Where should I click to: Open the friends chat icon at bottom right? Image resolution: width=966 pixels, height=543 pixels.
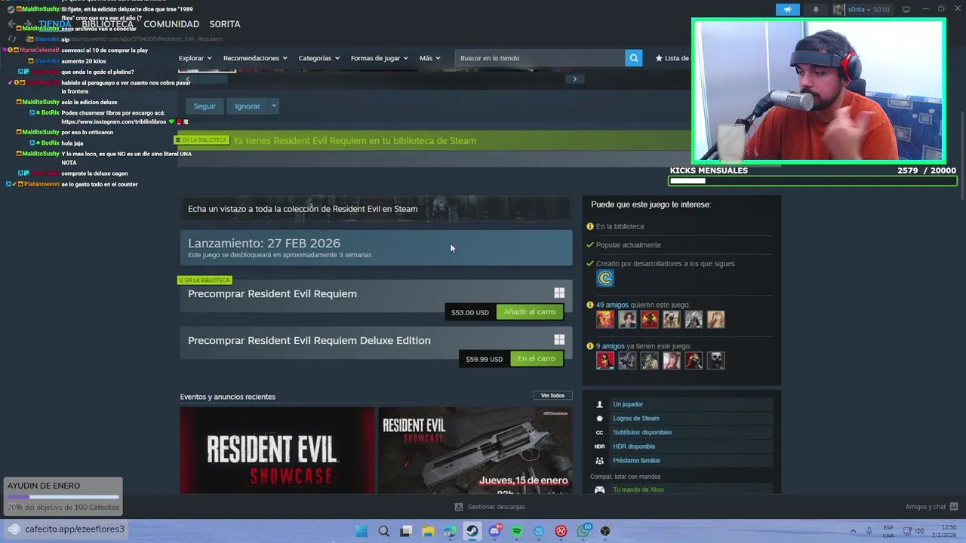(955, 507)
